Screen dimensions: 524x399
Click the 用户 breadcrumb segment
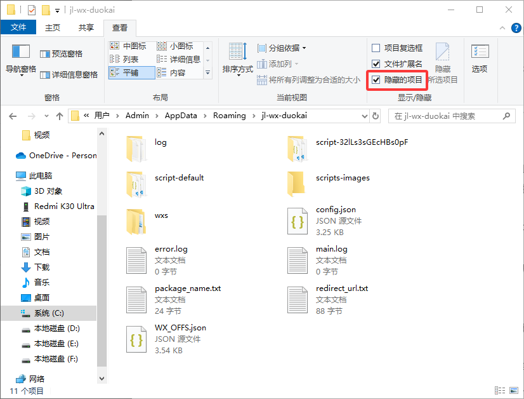click(x=102, y=116)
